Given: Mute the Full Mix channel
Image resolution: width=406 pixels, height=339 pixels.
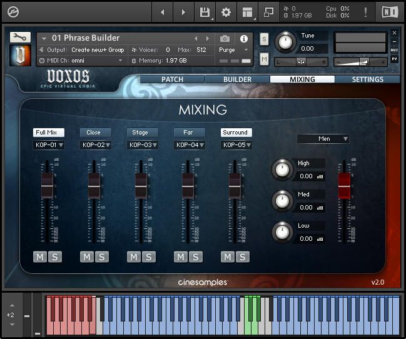Looking at the screenshot, I should 40,257.
